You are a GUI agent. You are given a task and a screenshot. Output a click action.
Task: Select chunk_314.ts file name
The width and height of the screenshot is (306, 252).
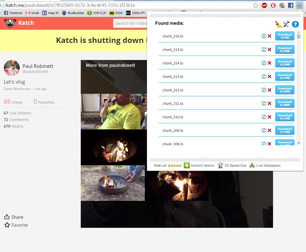pos(173,63)
